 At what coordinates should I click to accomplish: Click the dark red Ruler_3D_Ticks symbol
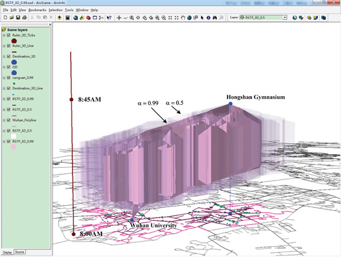[14, 41]
